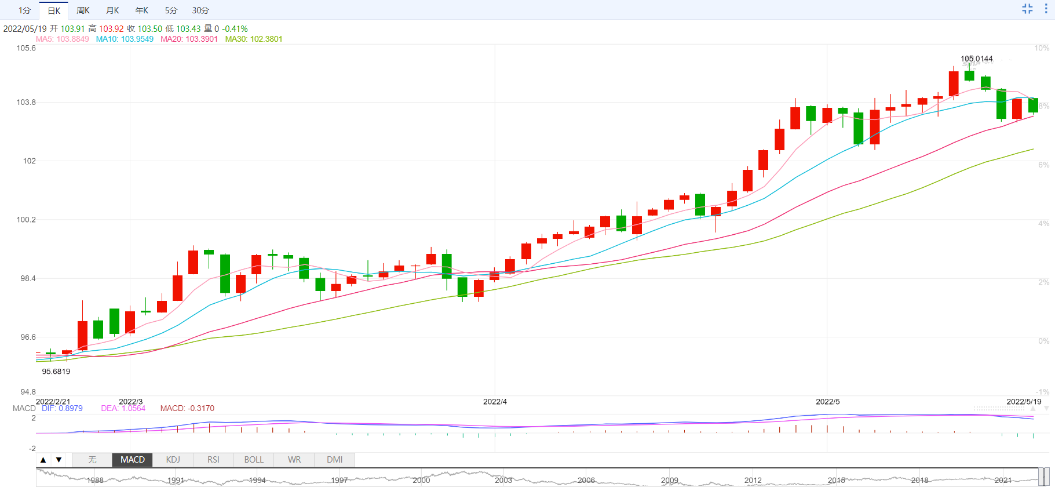This screenshot has height=498, width=1055.
Task: Switch to the 1分 chart tab
Action: coord(24,10)
